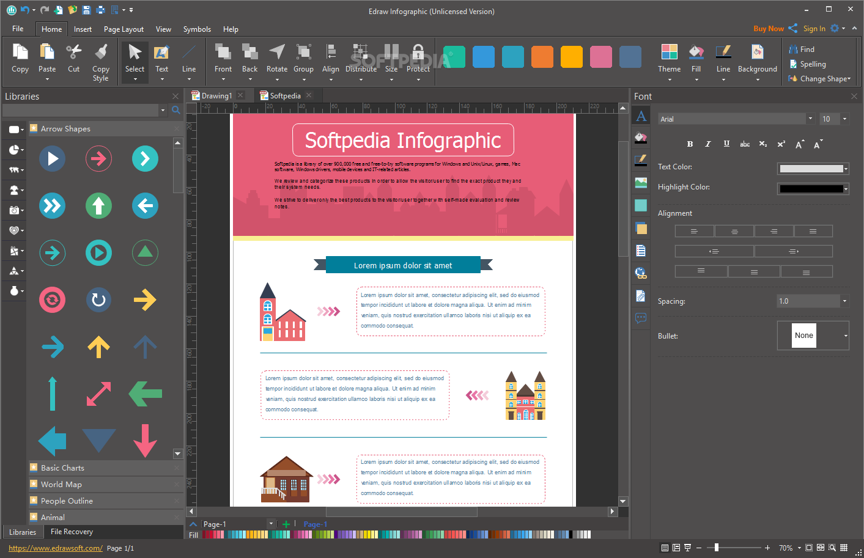Viewport: 864px width, 558px height.
Task: Click the Buy Now link
Action: 769,29
